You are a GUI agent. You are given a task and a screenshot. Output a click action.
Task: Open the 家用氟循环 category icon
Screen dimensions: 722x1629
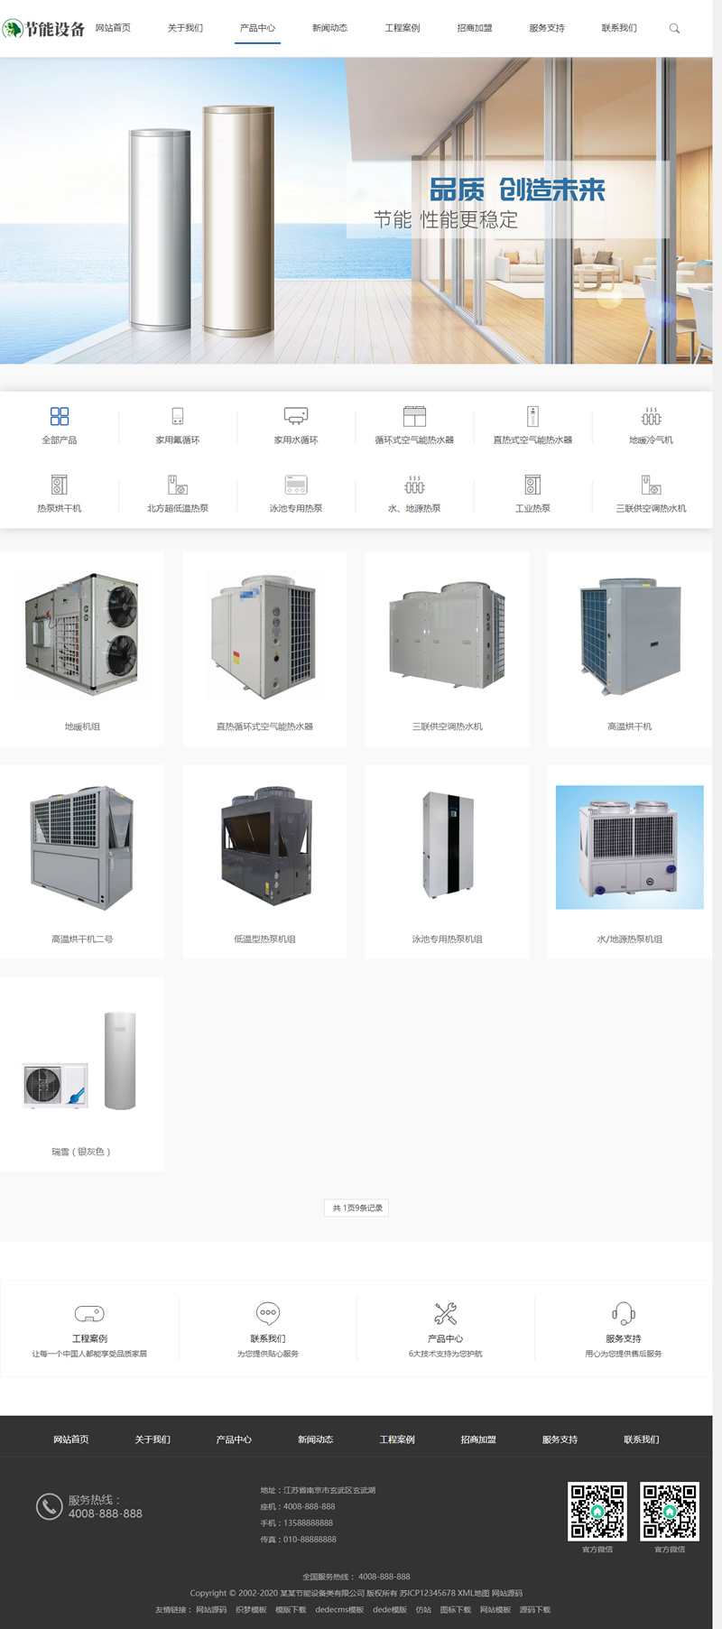(x=178, y=416)
